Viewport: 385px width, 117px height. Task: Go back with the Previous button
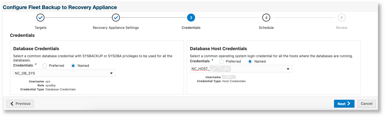pos(20,104)
